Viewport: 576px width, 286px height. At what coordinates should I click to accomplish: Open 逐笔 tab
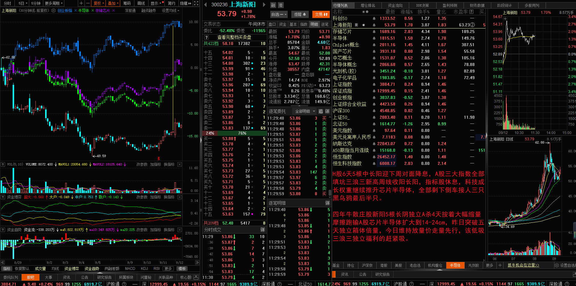click(325, 24)
